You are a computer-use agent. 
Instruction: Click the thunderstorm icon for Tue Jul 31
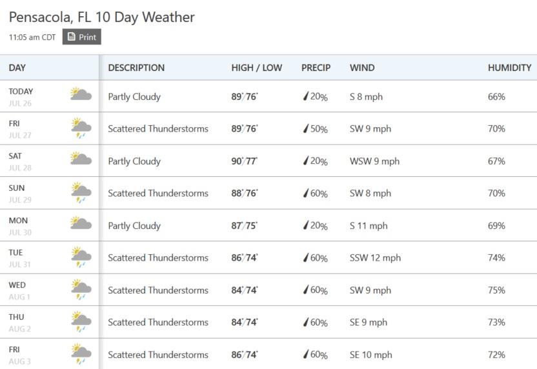tap(81, 257)
